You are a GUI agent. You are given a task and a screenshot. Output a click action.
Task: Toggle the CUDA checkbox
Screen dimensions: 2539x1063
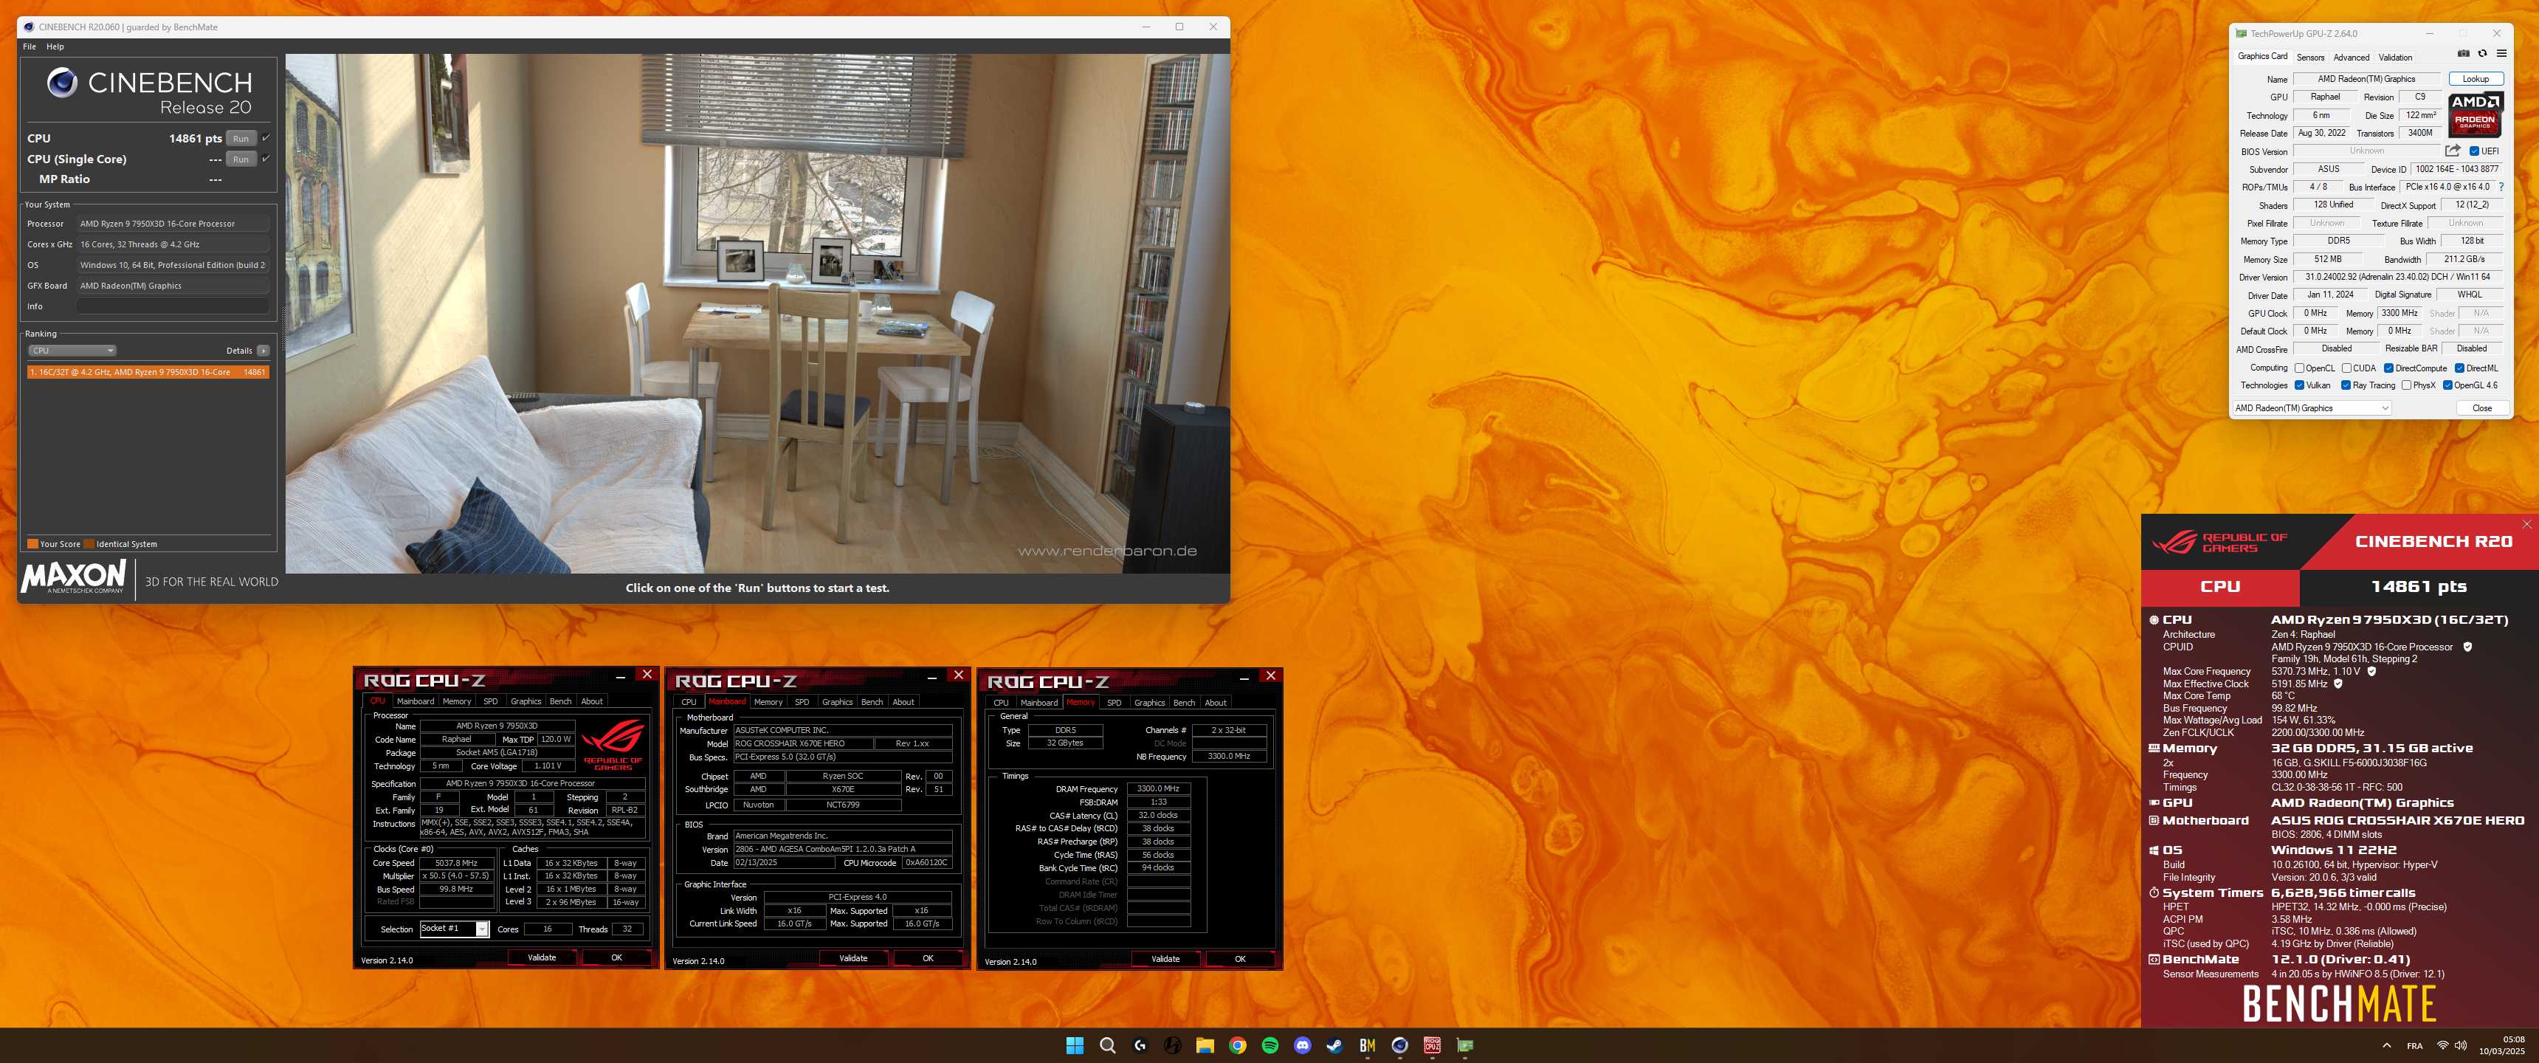coord(2347,368)
